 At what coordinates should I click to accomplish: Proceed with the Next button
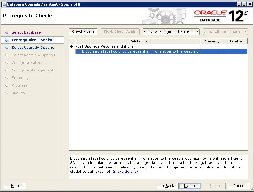[x=190, y=186]
